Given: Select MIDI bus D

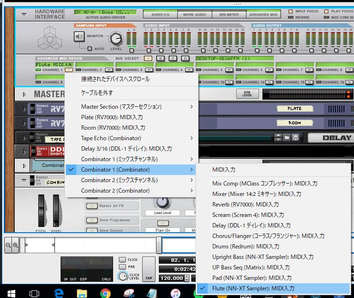Looking at the screenshot, I should (x=186, y=59).
